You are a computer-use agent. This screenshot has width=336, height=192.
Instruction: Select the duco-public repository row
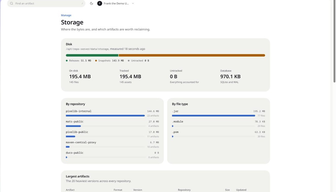click(112, 155)
